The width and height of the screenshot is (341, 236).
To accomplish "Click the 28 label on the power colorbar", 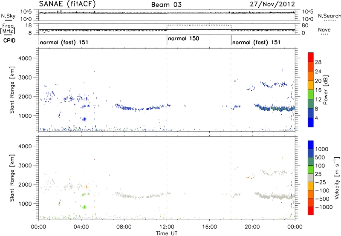I will click(318, 62).
